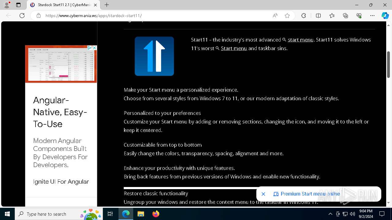Open the 'Angular-Native, Easy-To-Use' ad headline
This screenshot has width=392, height=220.
point(60,112)
